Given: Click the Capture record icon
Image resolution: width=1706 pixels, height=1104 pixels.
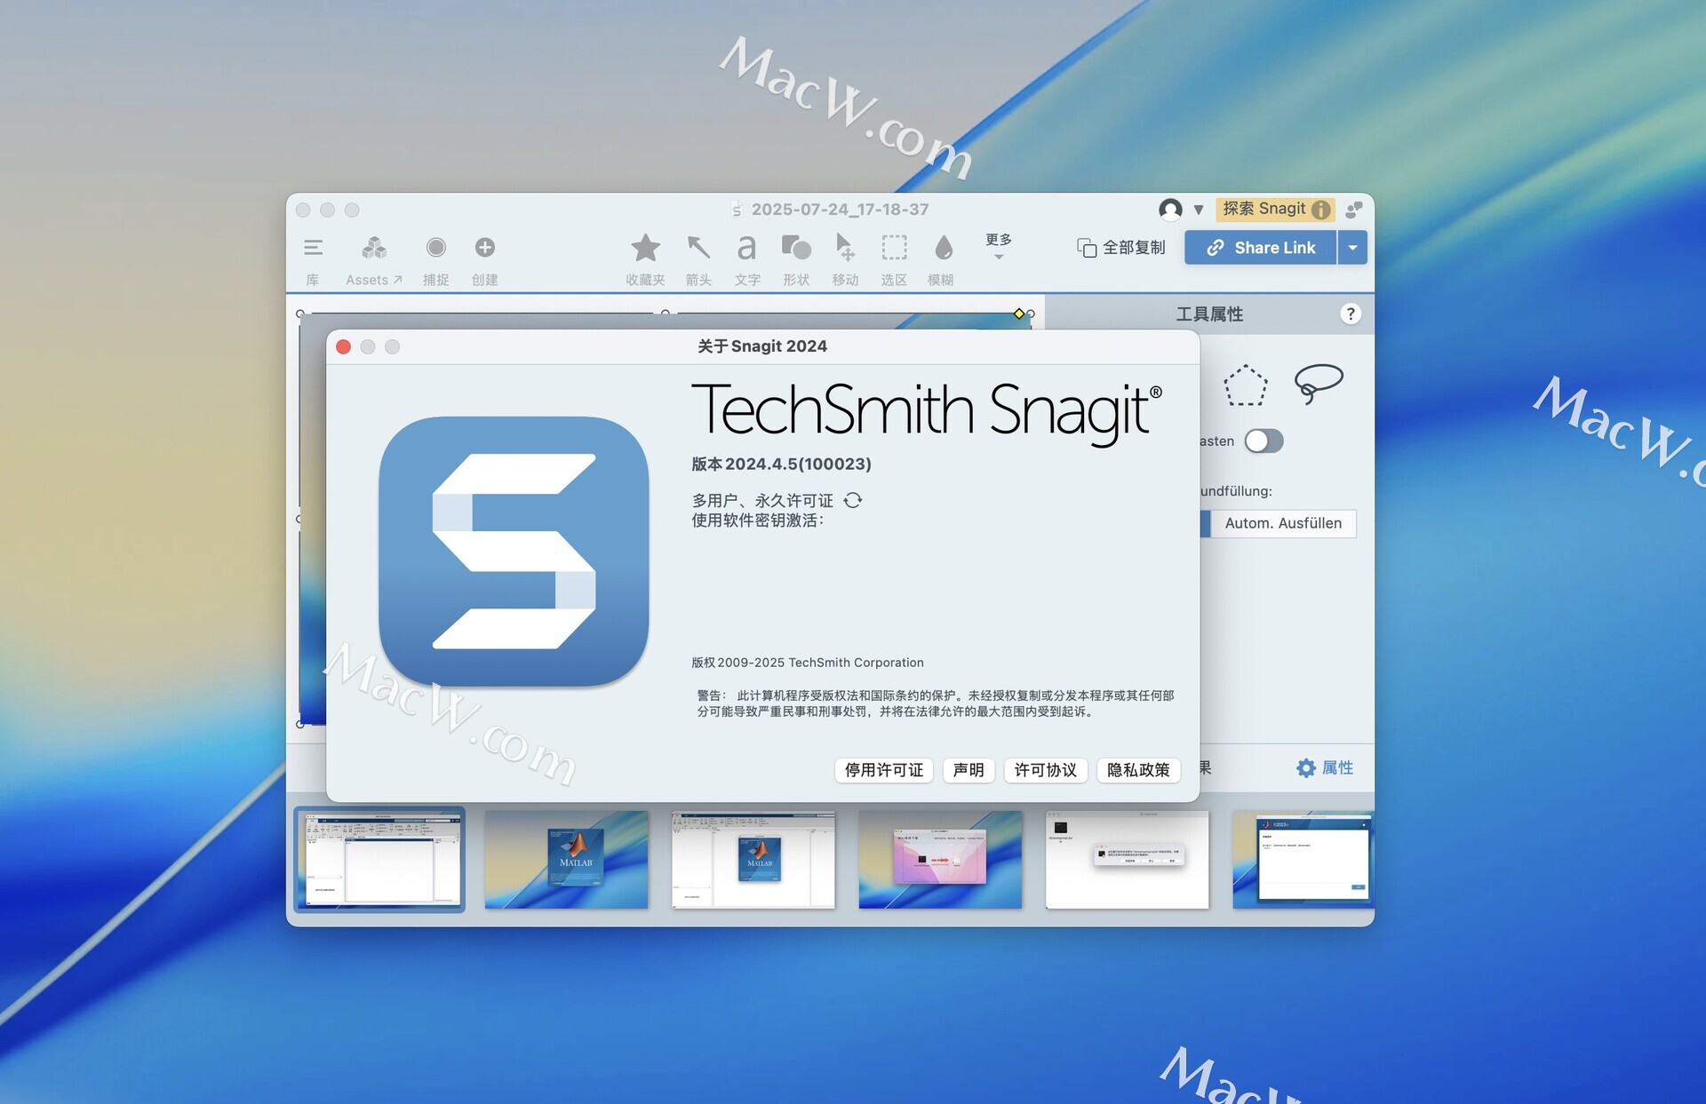Looking at the screenshot, I should 435,248.
